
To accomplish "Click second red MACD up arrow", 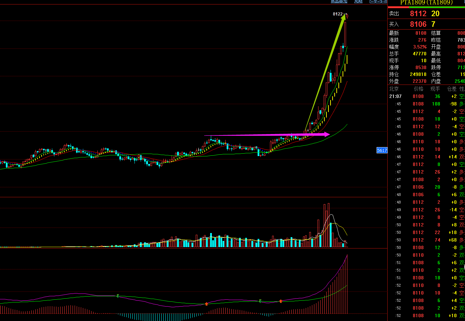I will [x=281, y=301].
